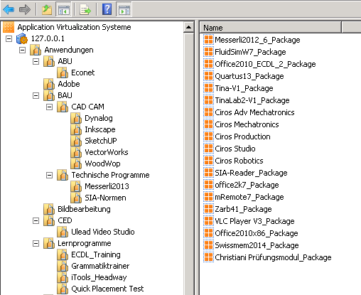361x295 pixels.
Task: Click the Ulead Video Studio folder icon
Action: coord(63,232)
